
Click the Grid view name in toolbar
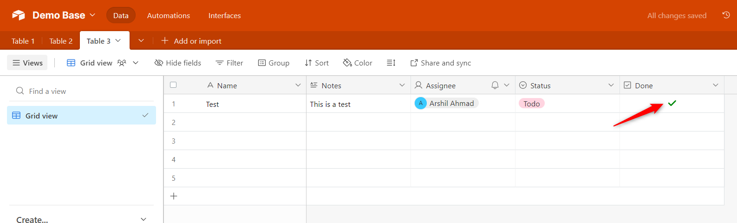[x=96, y=63]
